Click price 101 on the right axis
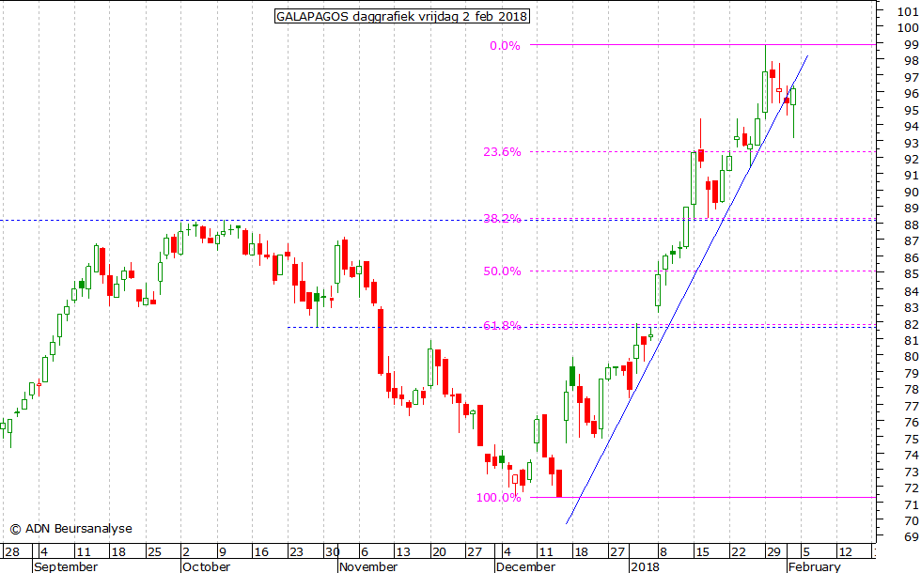921x573 pixels. 909,11
